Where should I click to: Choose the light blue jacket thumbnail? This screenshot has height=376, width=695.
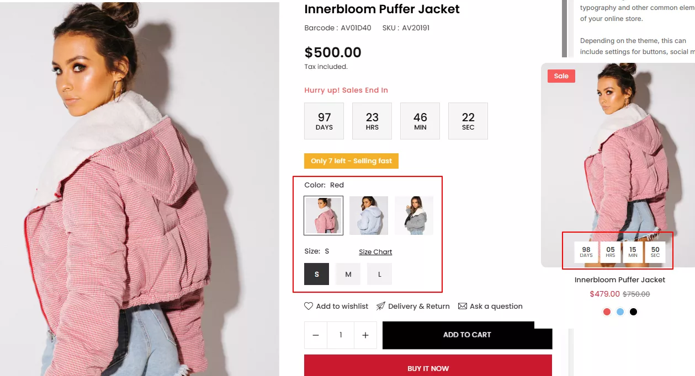[x=369, y=216]
